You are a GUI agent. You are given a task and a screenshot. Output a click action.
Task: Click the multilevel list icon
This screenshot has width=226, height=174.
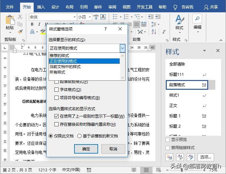coord(137,17)
